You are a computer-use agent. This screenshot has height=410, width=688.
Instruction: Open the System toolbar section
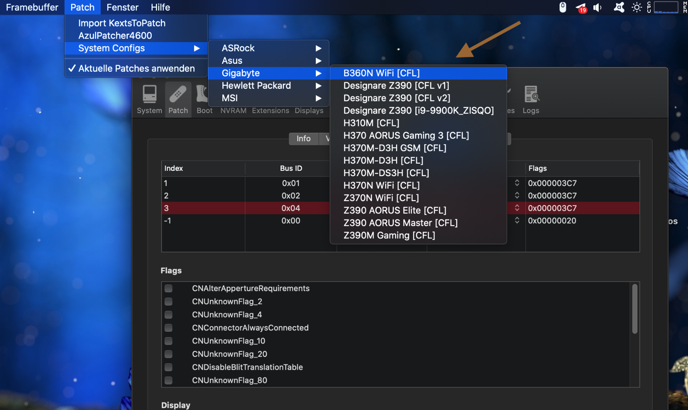149,99
